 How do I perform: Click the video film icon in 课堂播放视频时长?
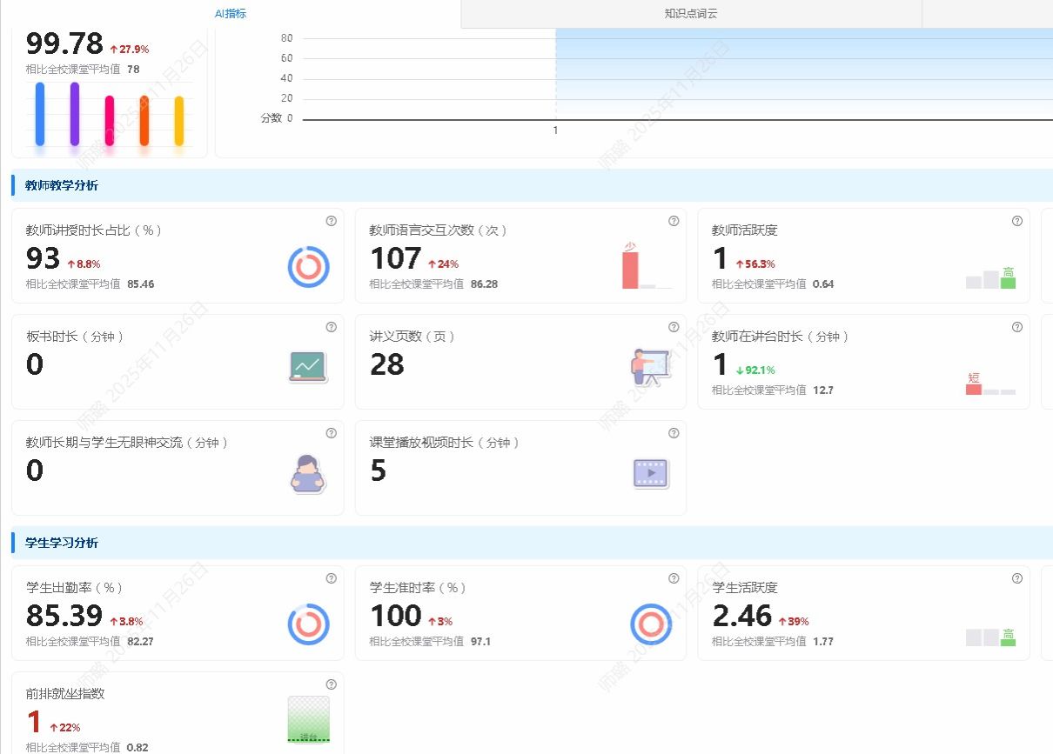[650, 473]
